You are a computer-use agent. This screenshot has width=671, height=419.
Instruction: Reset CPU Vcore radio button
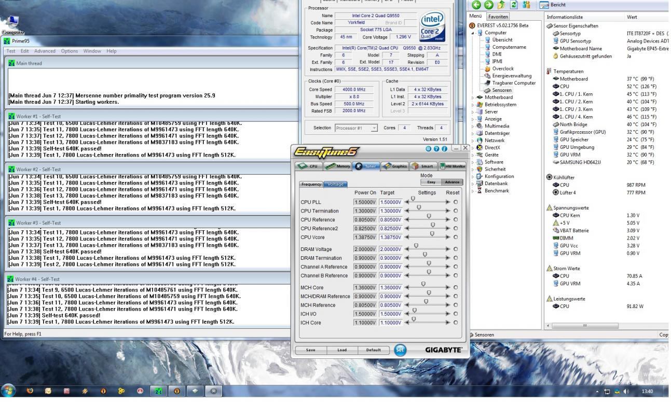click(x=455, y=238)
